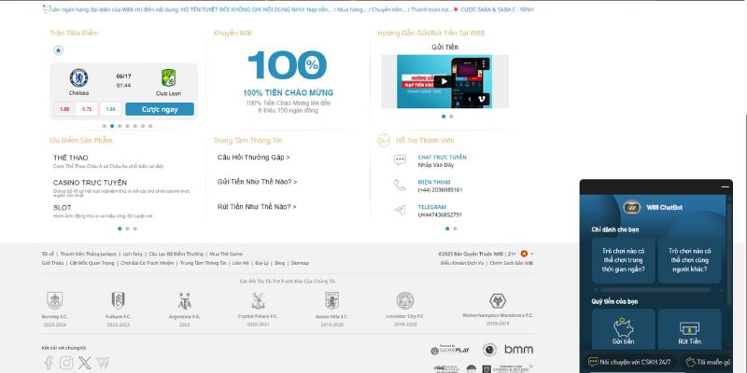Screen dimensions: 747x373
Task: Open the X (Twitter) social icon
Action: tap(84, 363)
